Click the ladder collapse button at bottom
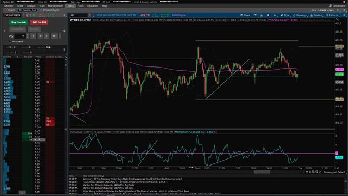Image resolution: width=348 pixels, height=196 pixels. coord(22,192)
